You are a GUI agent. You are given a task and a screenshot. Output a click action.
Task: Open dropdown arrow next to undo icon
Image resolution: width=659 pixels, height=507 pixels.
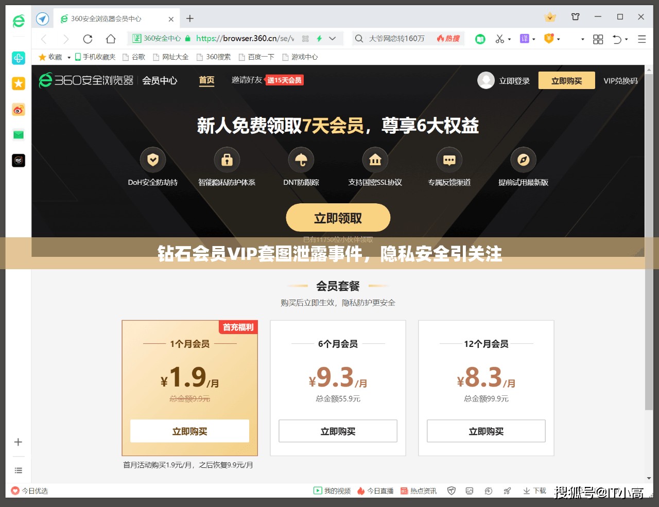coord(627,39)
